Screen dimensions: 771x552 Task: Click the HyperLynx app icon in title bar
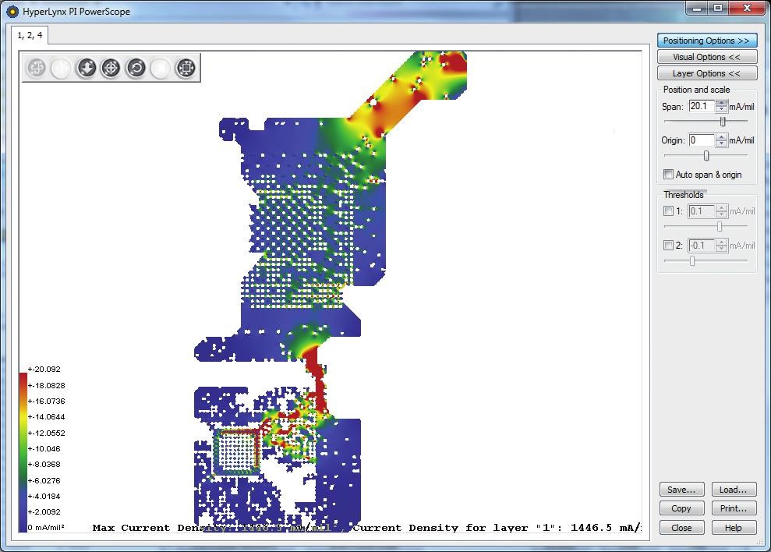pos(12,12)
